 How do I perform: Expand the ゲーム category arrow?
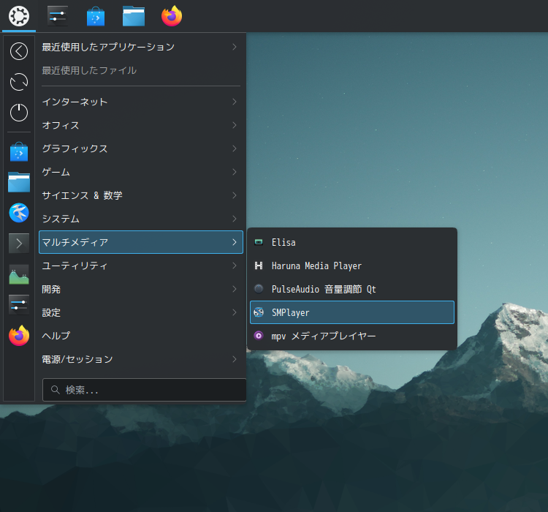click(235, 172)
